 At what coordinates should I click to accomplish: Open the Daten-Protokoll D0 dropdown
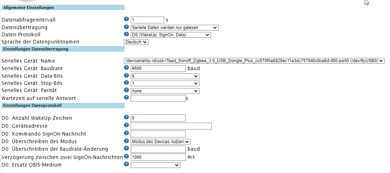[171, 35]
